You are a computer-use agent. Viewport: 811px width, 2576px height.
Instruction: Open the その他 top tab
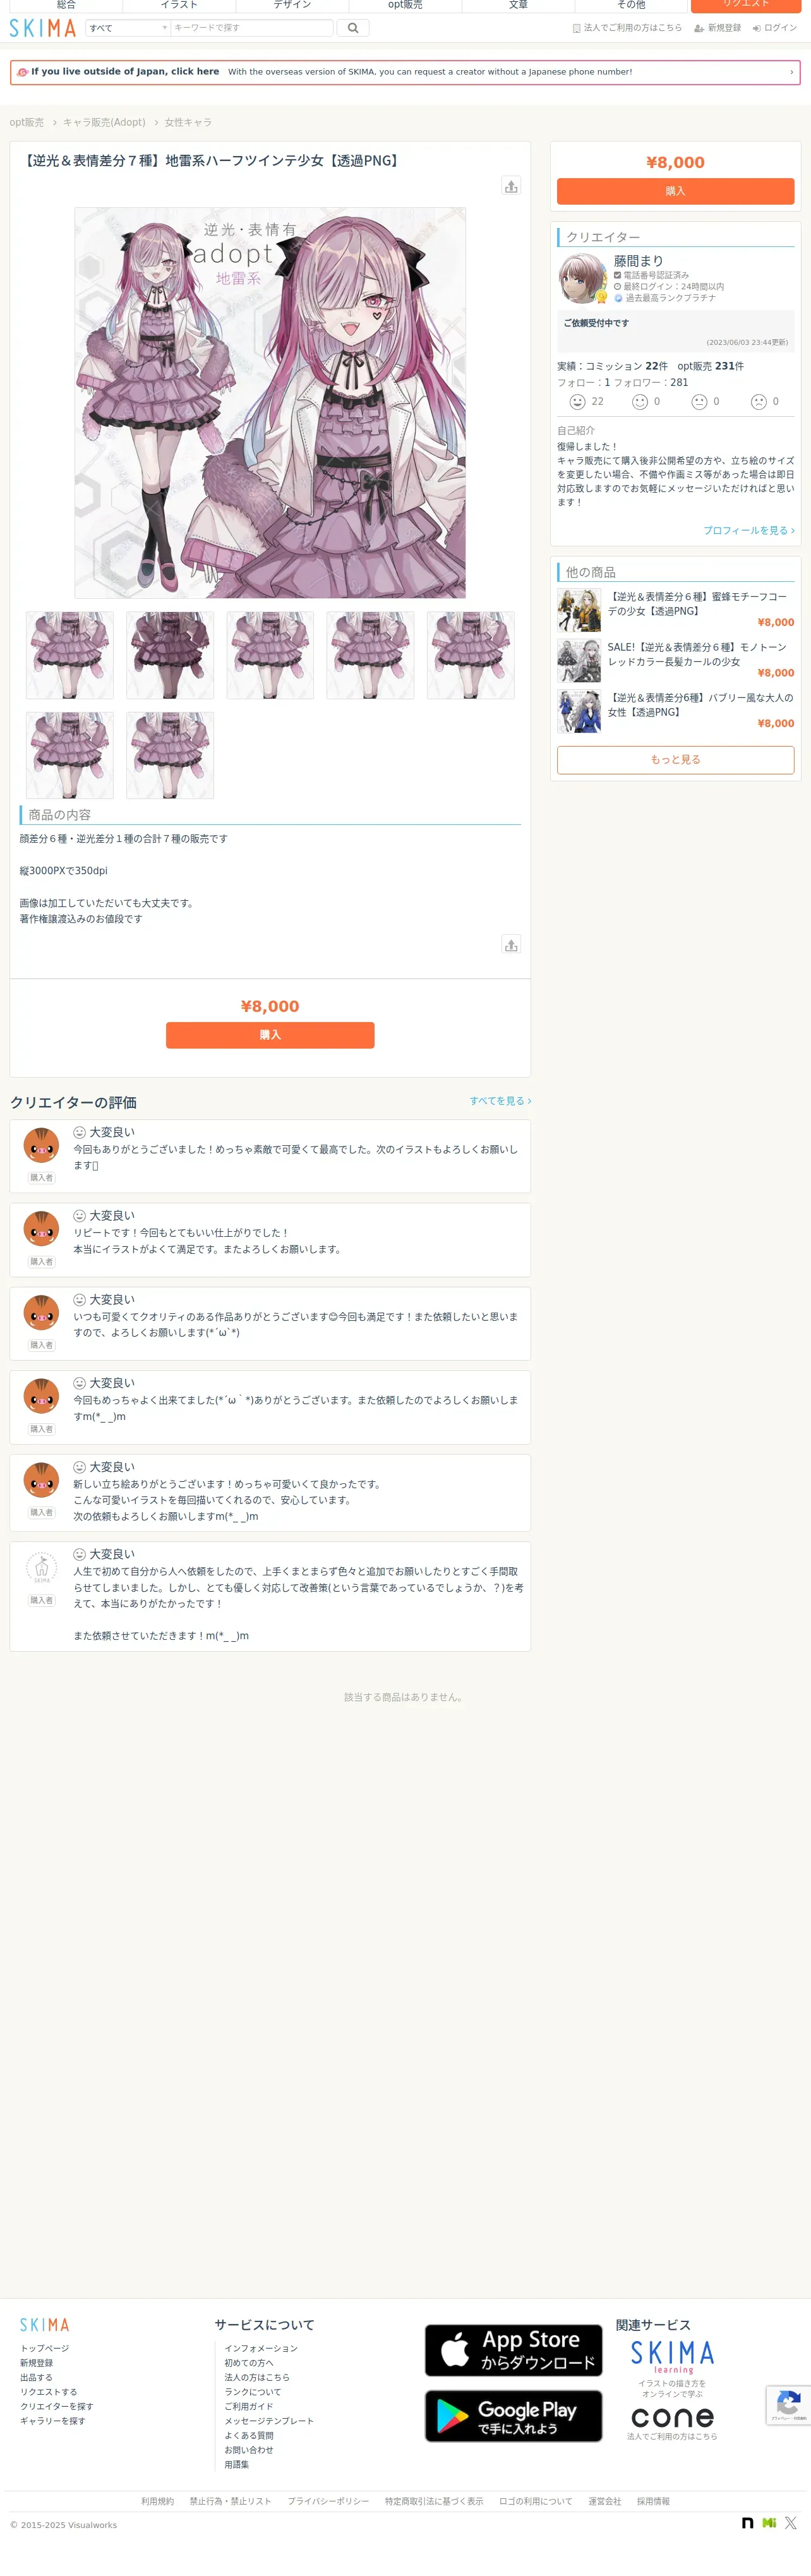coord(631,5)
